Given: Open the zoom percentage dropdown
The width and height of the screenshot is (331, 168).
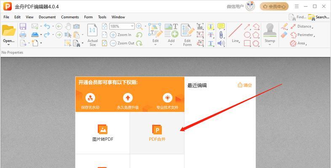Looking at the screenshot, I should click(132, 26).
